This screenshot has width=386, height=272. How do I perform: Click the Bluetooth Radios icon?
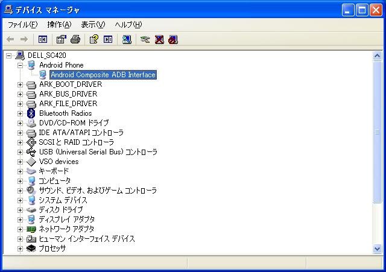[31, 113]
